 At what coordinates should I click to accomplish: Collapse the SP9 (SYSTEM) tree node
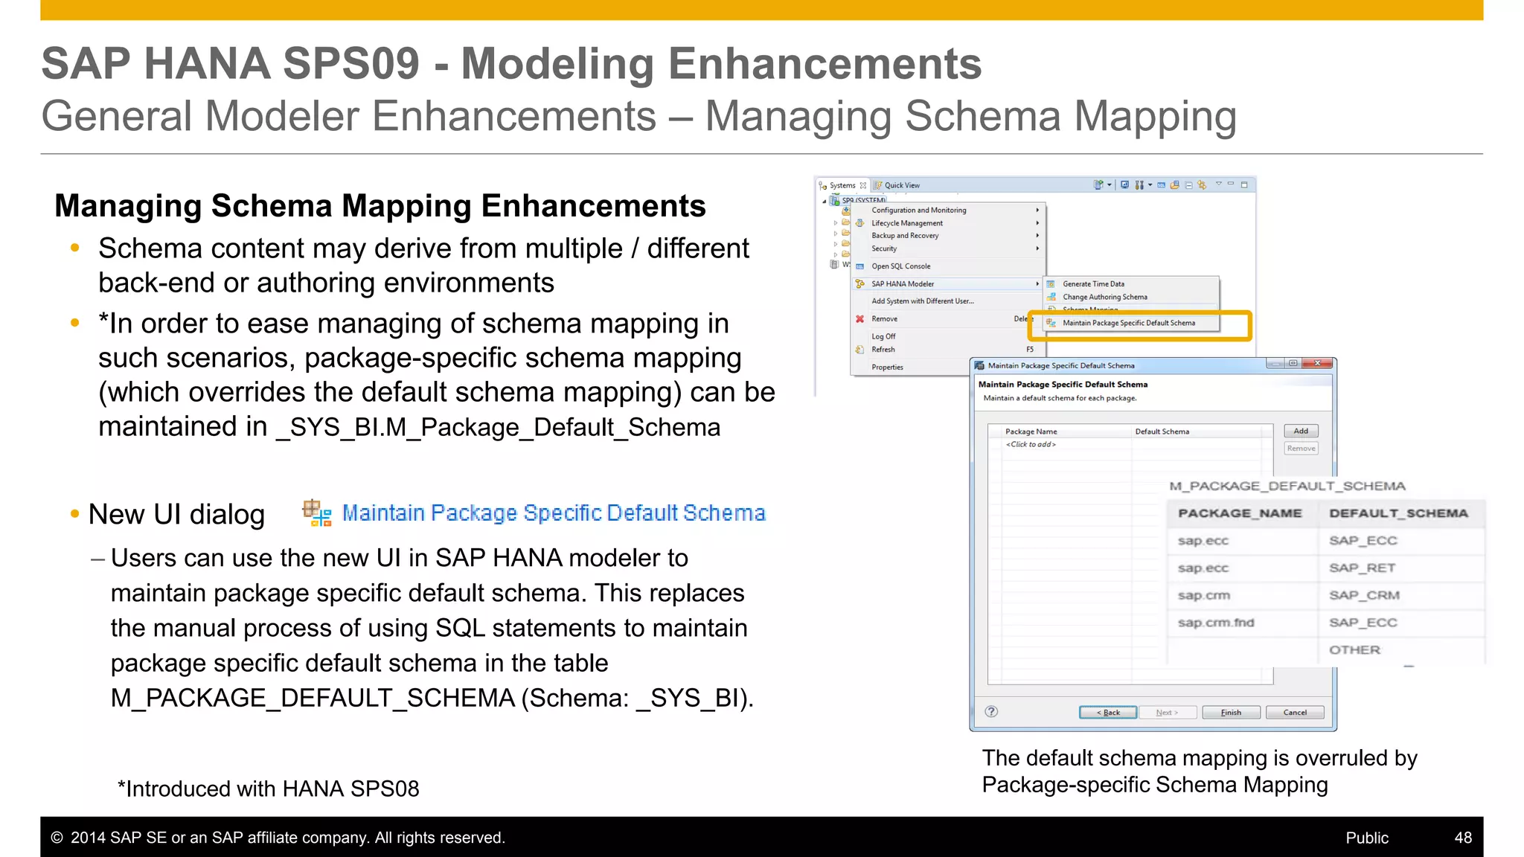click(824, 201)
